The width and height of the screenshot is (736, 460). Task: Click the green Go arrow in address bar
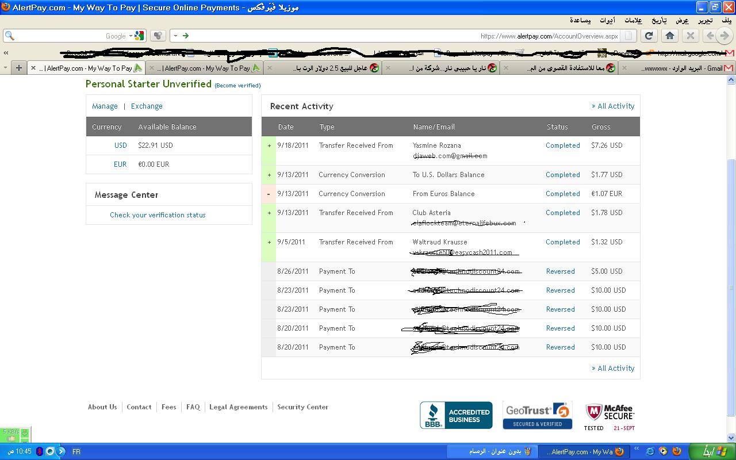[185, 36]
